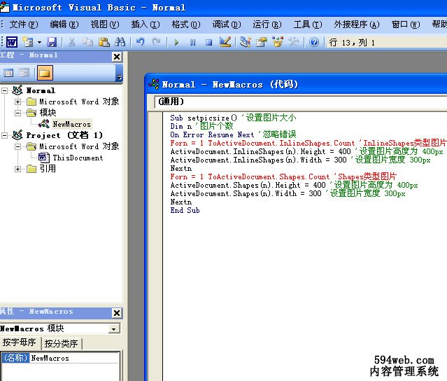Click the View Code icon in project panel

pyautogui.click(x=8, y=73)
